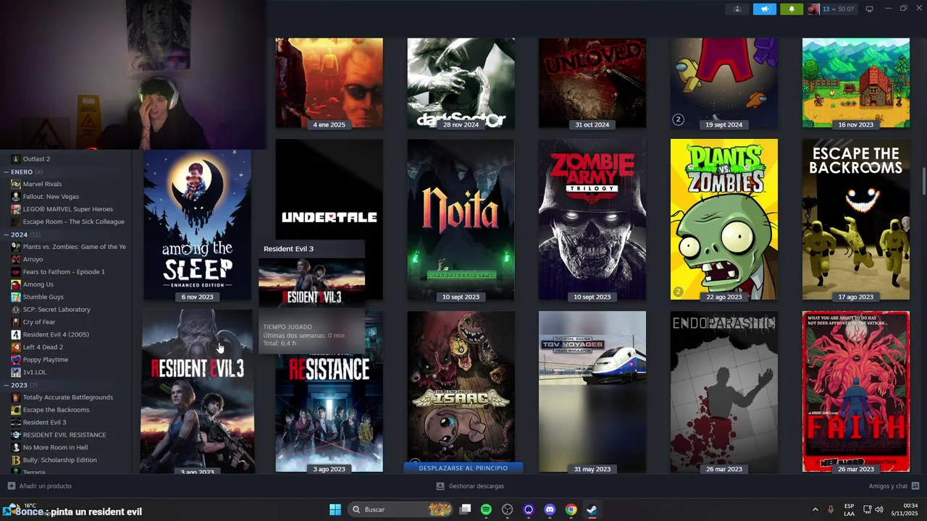This screenshot has height=521, width=927.
Task: Select RESIDENT EVIL RESISTANCE in the sidebar
Action: click(x=64, y=435)
